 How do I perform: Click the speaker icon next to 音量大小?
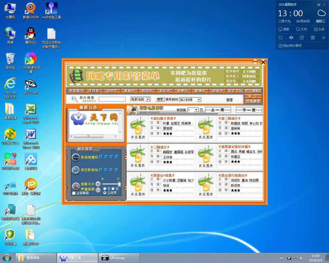[98, 184]
